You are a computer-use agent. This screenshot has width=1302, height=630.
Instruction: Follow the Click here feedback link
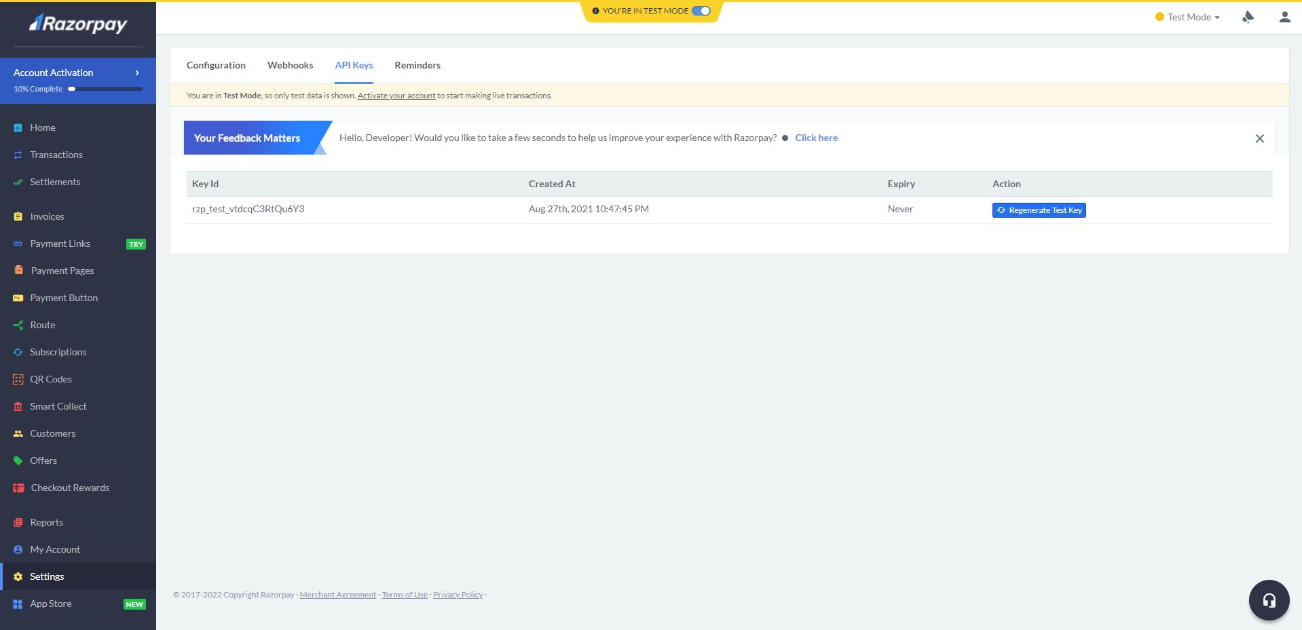pyautogui.click(x=816, y=138)
